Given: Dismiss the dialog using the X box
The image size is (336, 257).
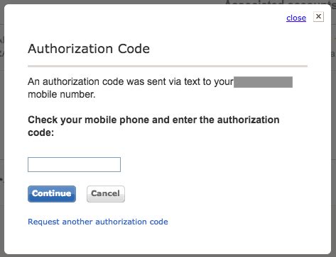Looking at the screenshot, I should click(318, 17).
